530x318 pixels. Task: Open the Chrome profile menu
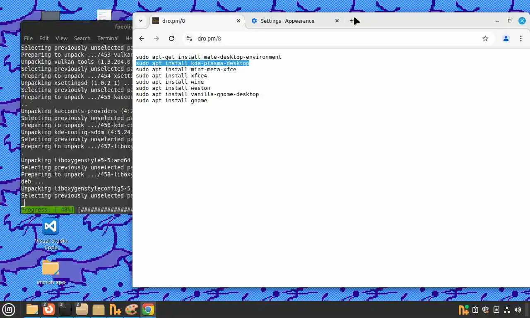506,39
